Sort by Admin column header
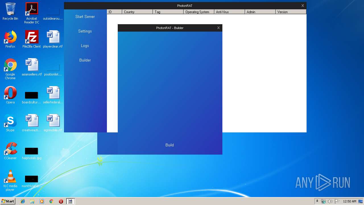Screen dimensions: 364x205 coord(260,12)
